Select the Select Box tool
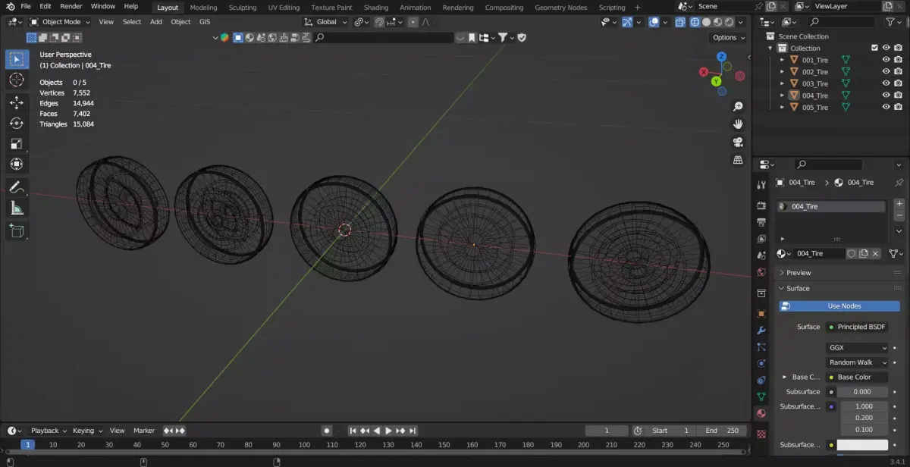 17,59
